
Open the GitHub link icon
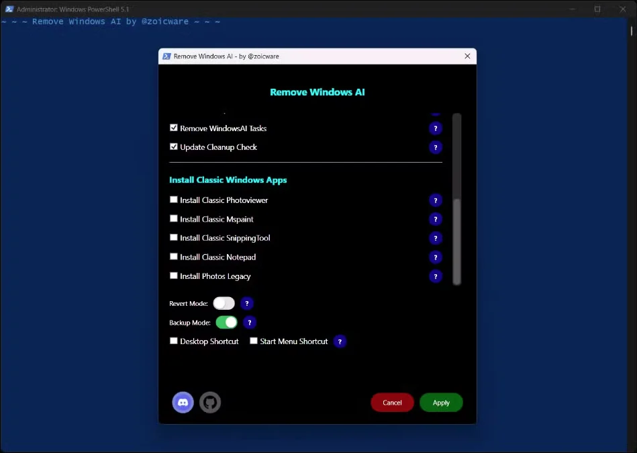pyautogui.click(x=210, y=403)
